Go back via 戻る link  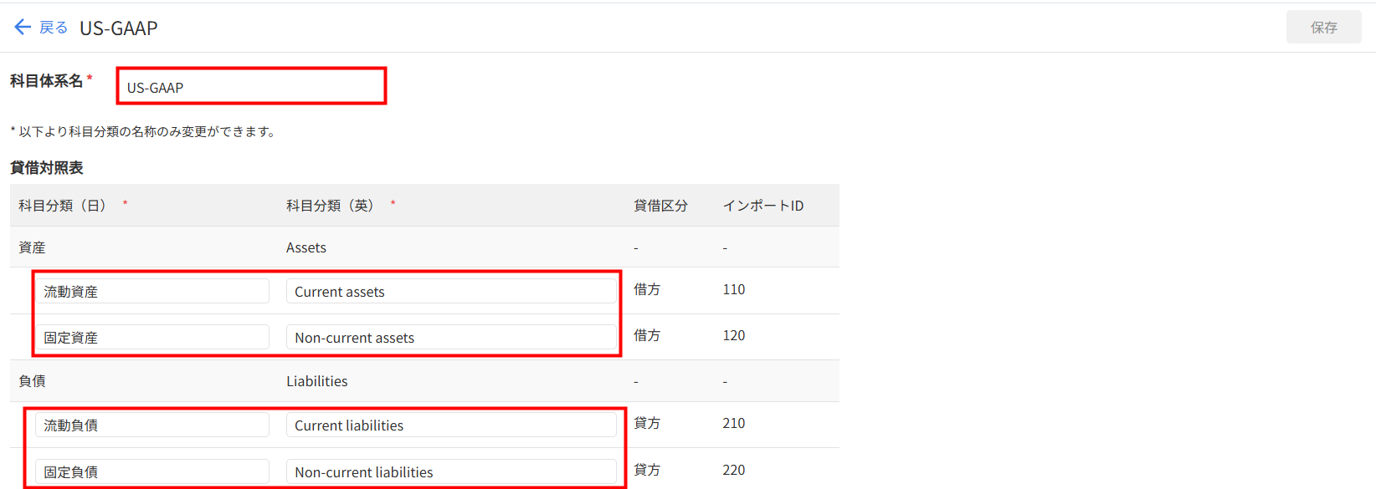(54, 28)
